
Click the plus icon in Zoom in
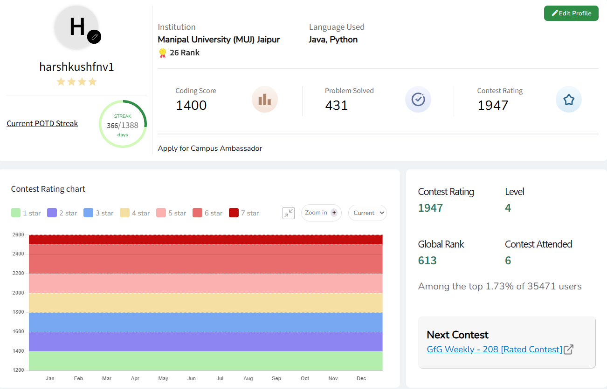tap(334, 213)
